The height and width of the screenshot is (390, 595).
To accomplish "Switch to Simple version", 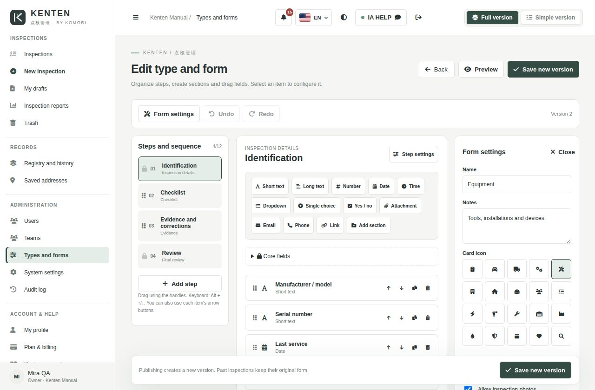I will 551,18.
